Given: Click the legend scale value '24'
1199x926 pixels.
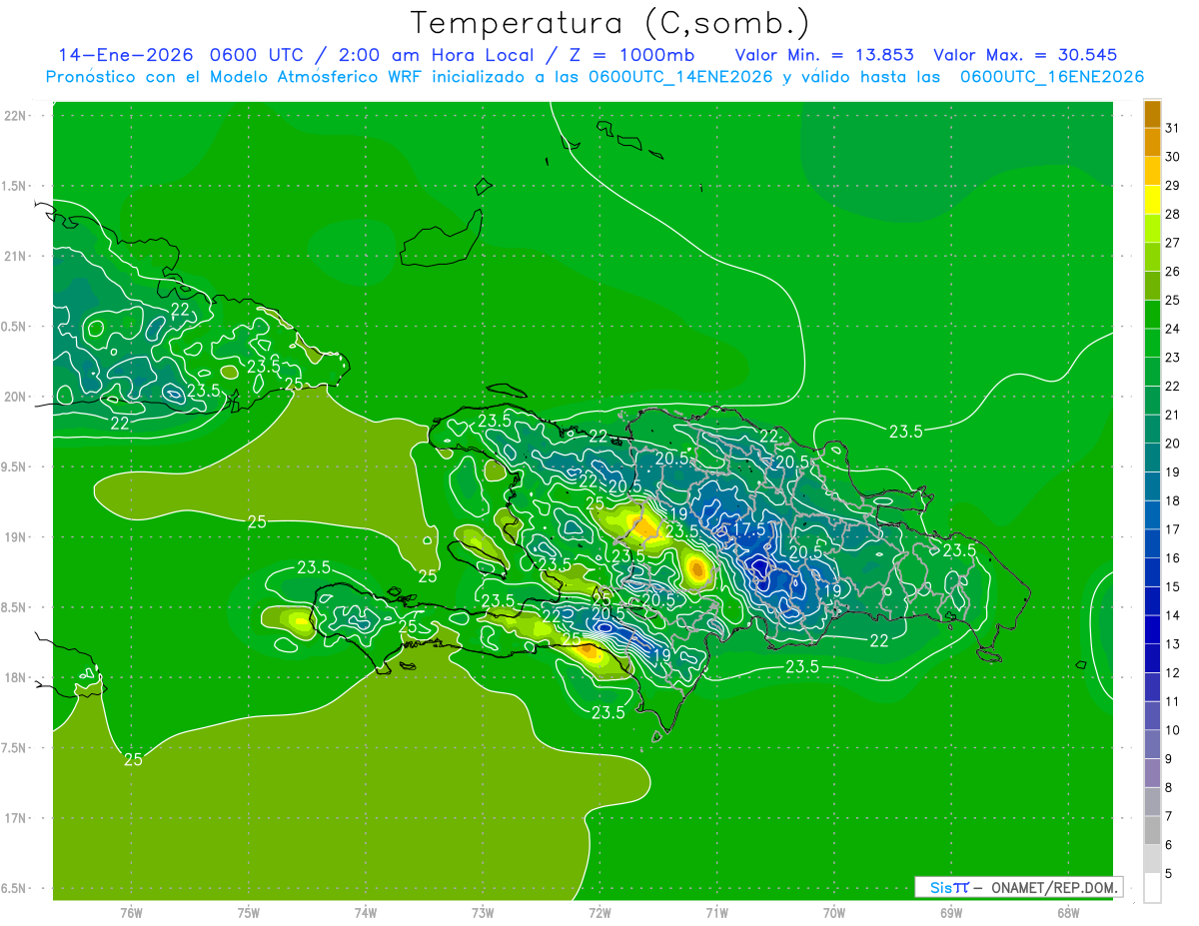Looking at the screenshot, I should click(1172, 329).
